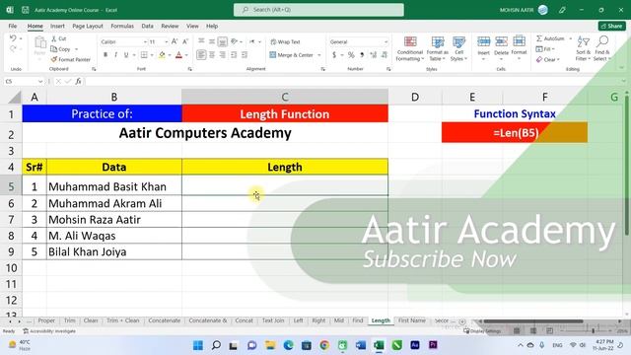The width and height of the screenshot is (631, 355).
Task: Open Format as Table gallery
Action: pyautogui.click(x=438, y=48)
